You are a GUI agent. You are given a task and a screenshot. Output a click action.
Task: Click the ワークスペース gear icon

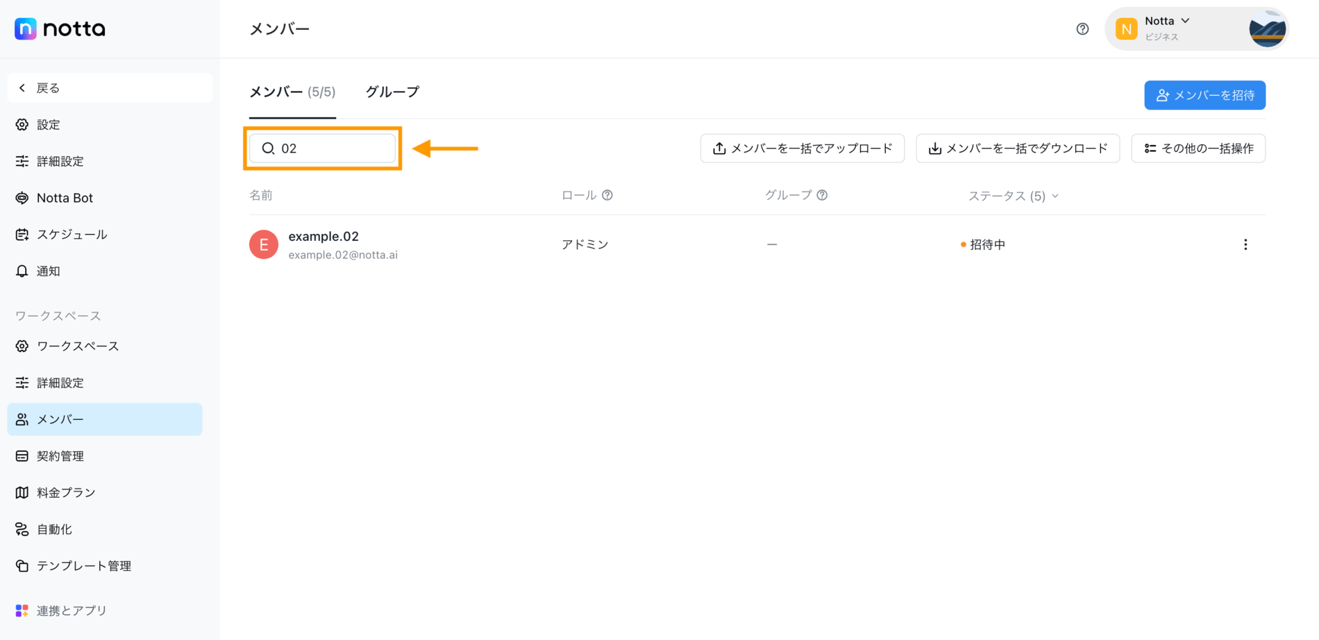22,346
